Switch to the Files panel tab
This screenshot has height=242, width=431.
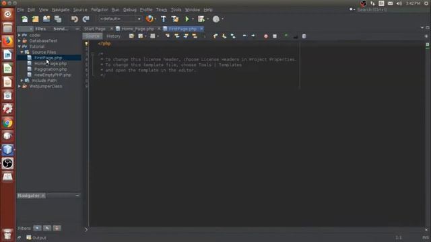tap(40, 28)
